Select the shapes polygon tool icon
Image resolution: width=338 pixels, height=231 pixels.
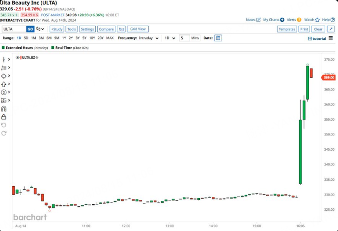pos(3,76)
